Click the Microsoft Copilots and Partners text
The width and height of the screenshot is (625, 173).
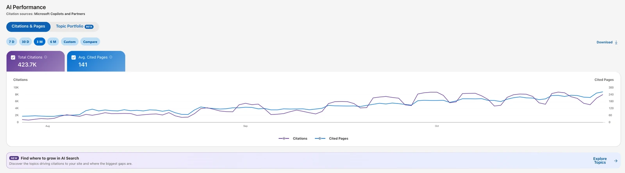point(59,14)
